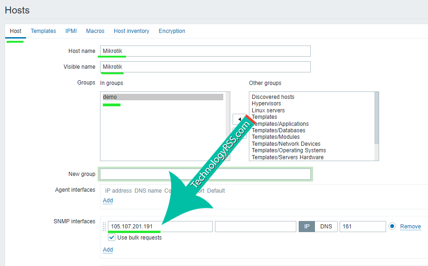Screen dimensions: 428x266
Task: Click the SNMP port field showing 161
Action: [x=362, y=227]
